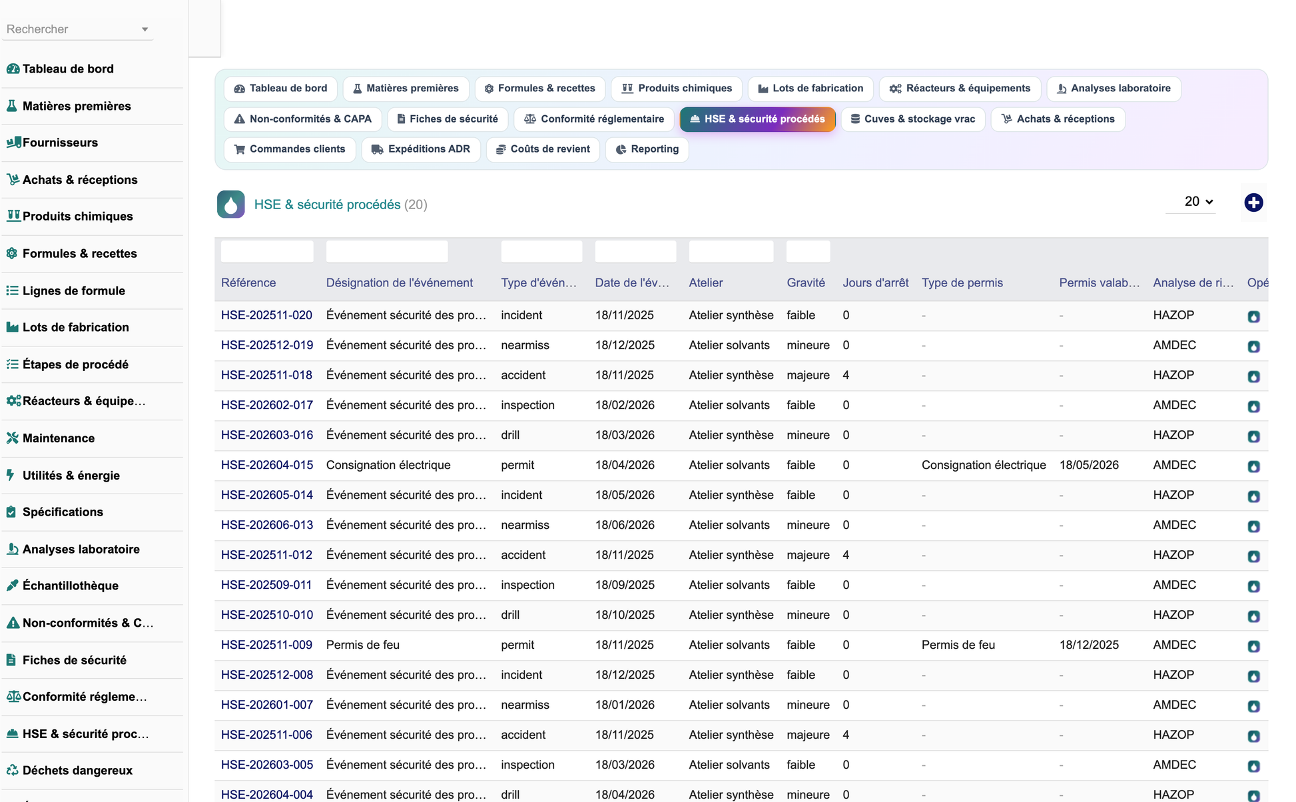
Task: Click the Fournisseurs truck icon in sidebar
Action: pos(13,143)
